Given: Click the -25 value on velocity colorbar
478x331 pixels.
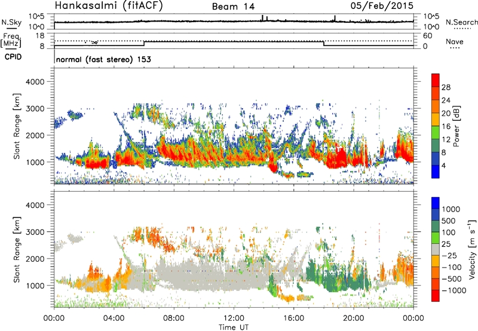Looking at the screenshot, I should point(449,256).
